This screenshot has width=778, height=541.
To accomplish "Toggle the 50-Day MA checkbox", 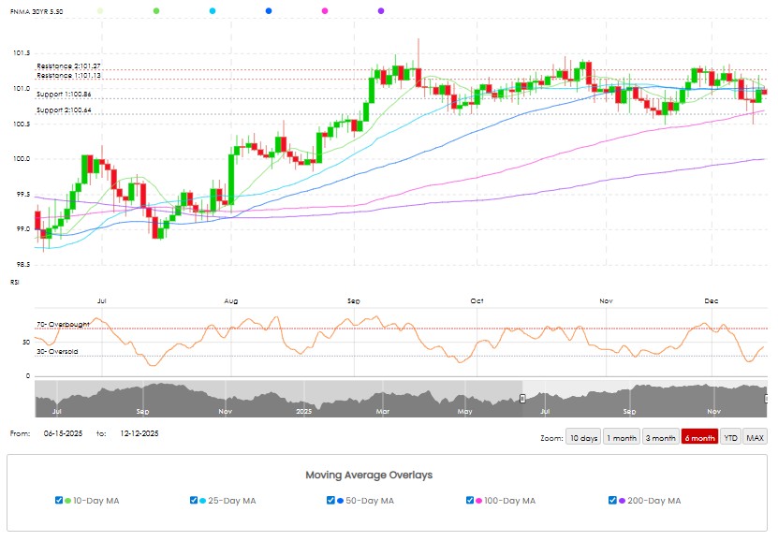I will [331, 501].
